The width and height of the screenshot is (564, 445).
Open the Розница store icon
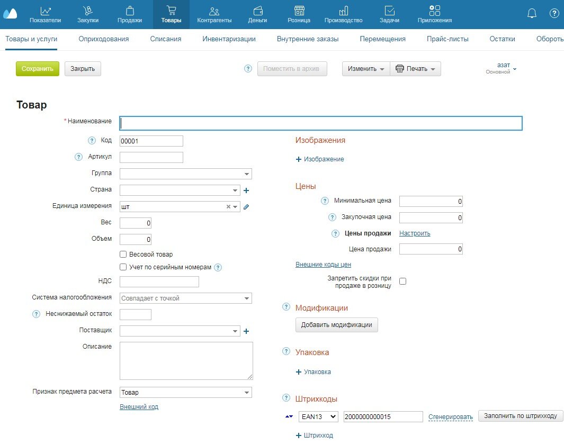(x=299, y=11)
